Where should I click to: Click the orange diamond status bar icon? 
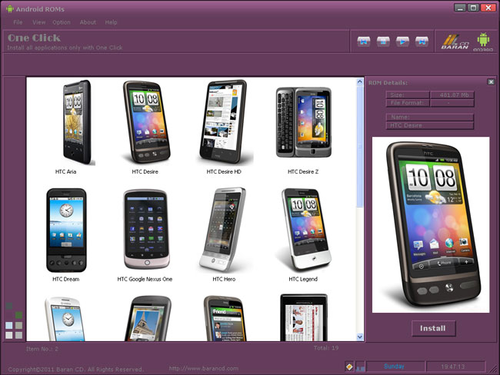point(349,367)
